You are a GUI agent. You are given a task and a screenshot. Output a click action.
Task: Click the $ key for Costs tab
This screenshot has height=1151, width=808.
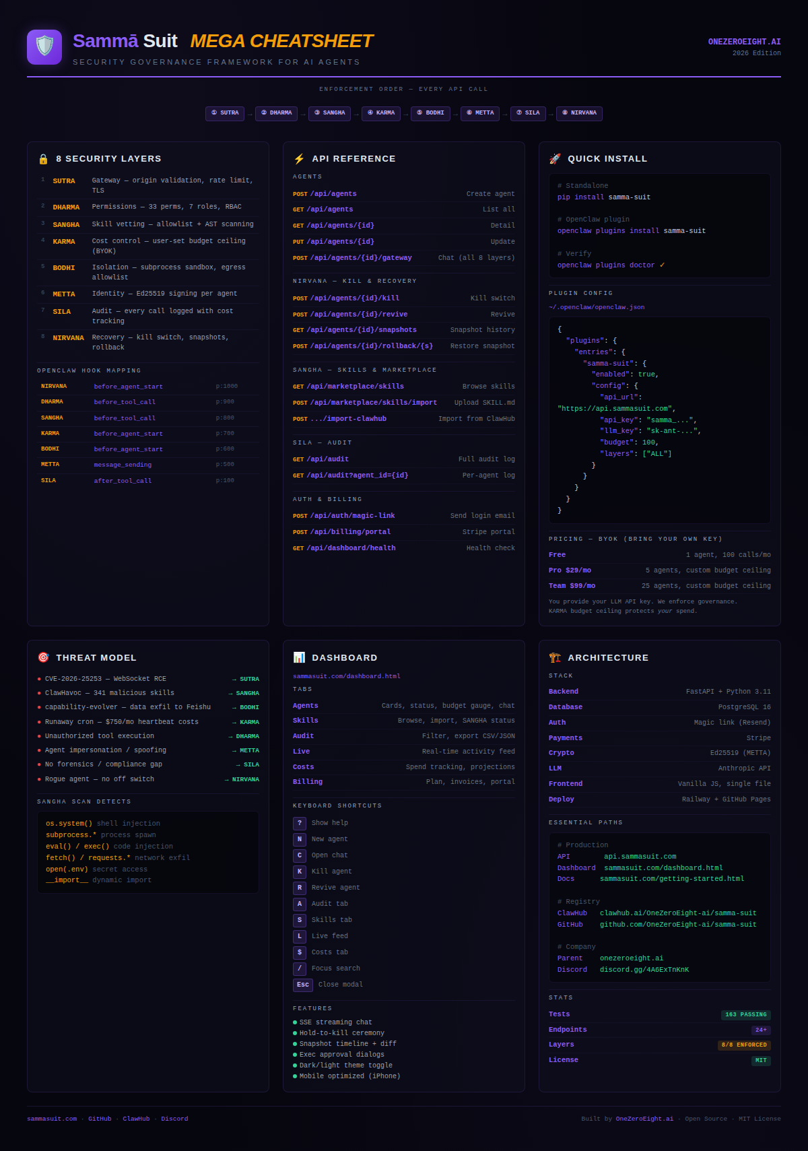tap(300, 952)
